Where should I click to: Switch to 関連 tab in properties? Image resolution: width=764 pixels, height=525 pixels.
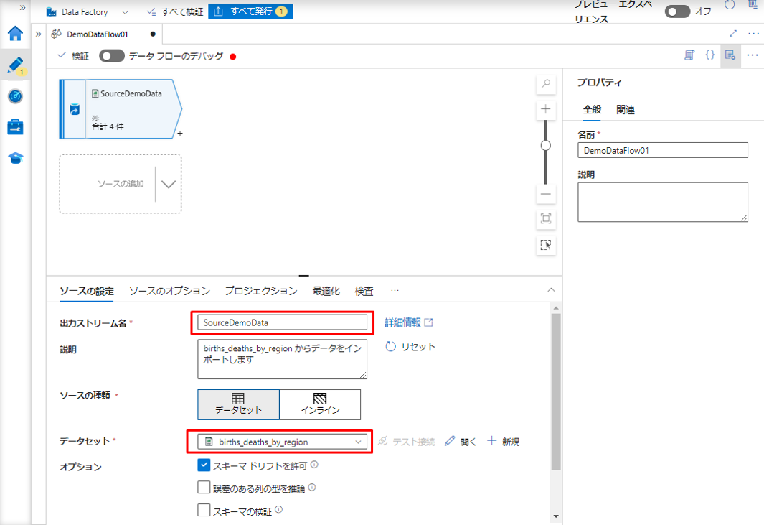(x=625, y=110)
